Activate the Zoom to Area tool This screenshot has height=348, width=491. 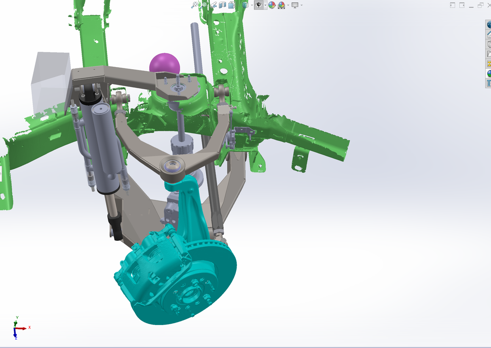[x=204, y=5]
